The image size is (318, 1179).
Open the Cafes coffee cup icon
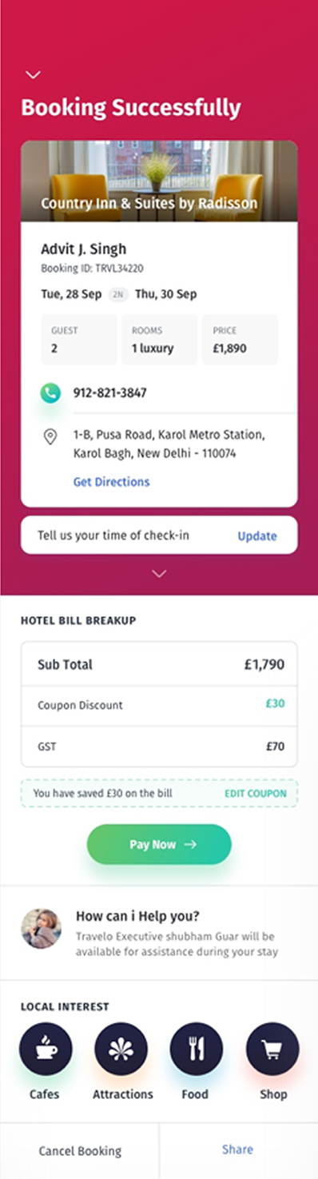[46, 1048]
